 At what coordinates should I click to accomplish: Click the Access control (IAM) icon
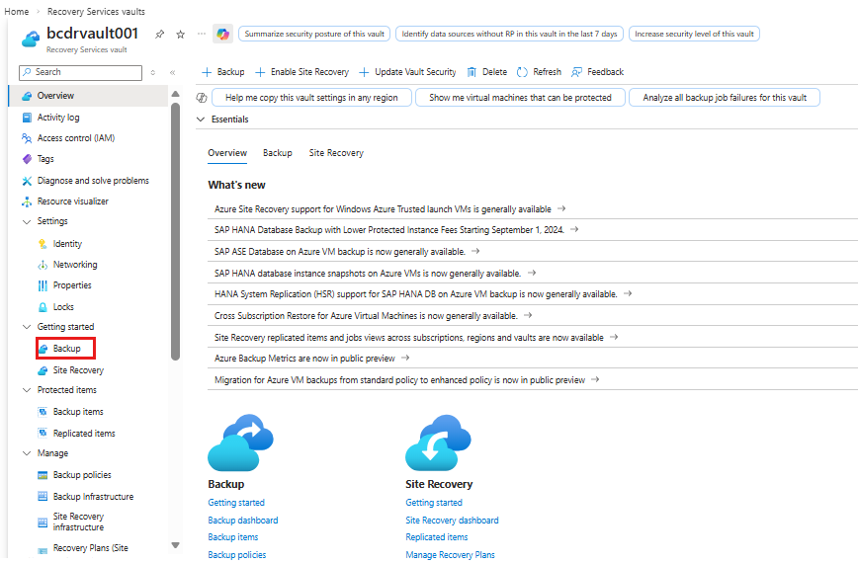point(27,138)
